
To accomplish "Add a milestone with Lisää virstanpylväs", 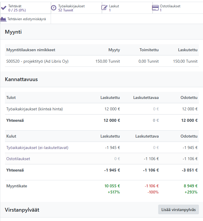I will tap(178, 210).
